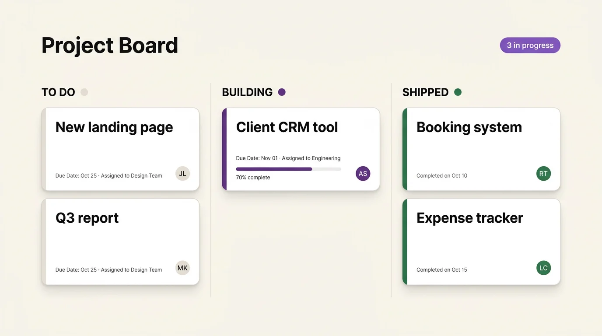Screen dimensions: 602x336
Task: Click the Client CRM tool progress bar
Action: point(288,169)
